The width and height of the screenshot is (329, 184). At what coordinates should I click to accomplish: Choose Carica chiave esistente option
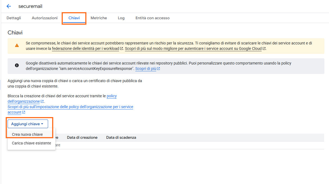click(32, 143)
